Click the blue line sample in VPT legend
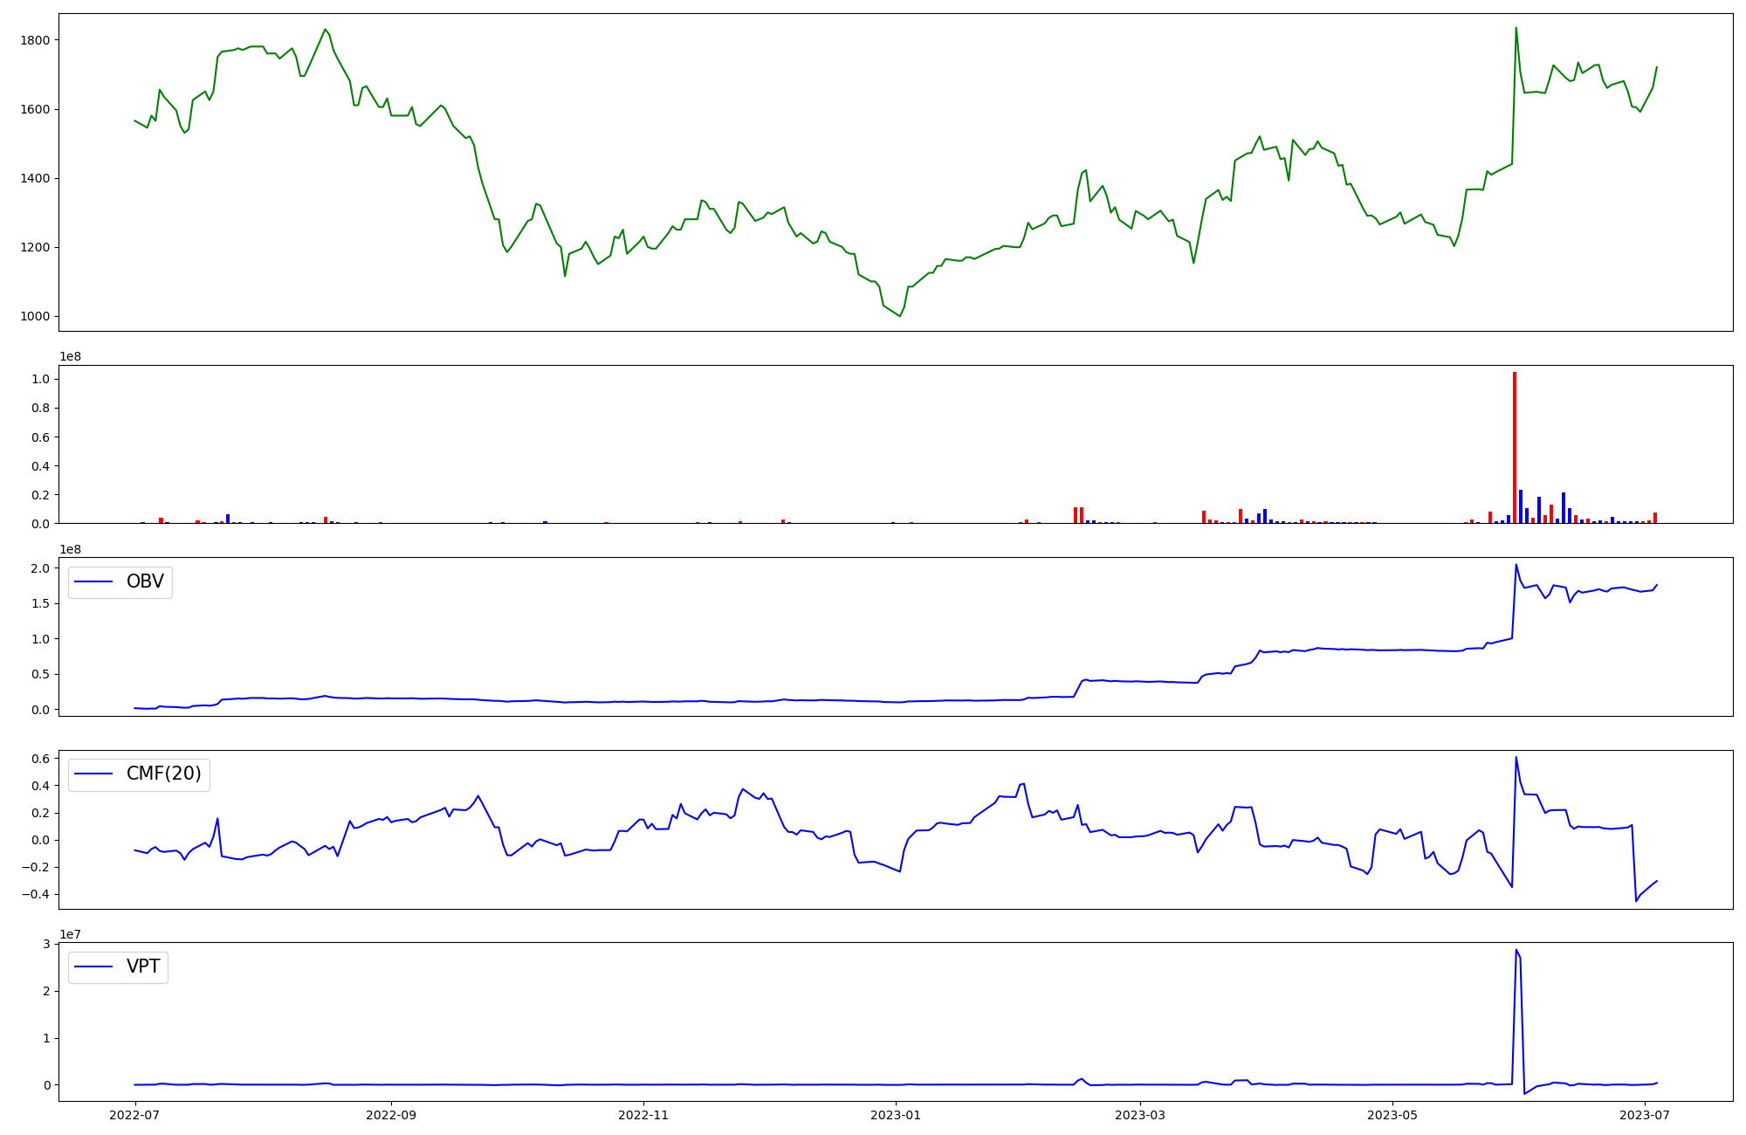The image size is (1746, 1135). click(94, 966)
